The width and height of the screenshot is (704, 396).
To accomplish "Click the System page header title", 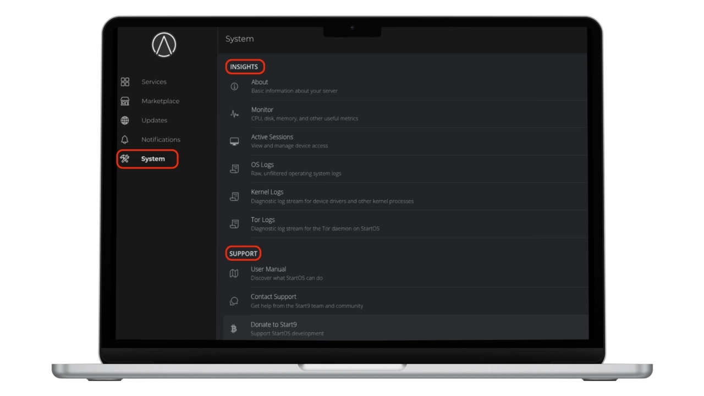I will (239, 39).
